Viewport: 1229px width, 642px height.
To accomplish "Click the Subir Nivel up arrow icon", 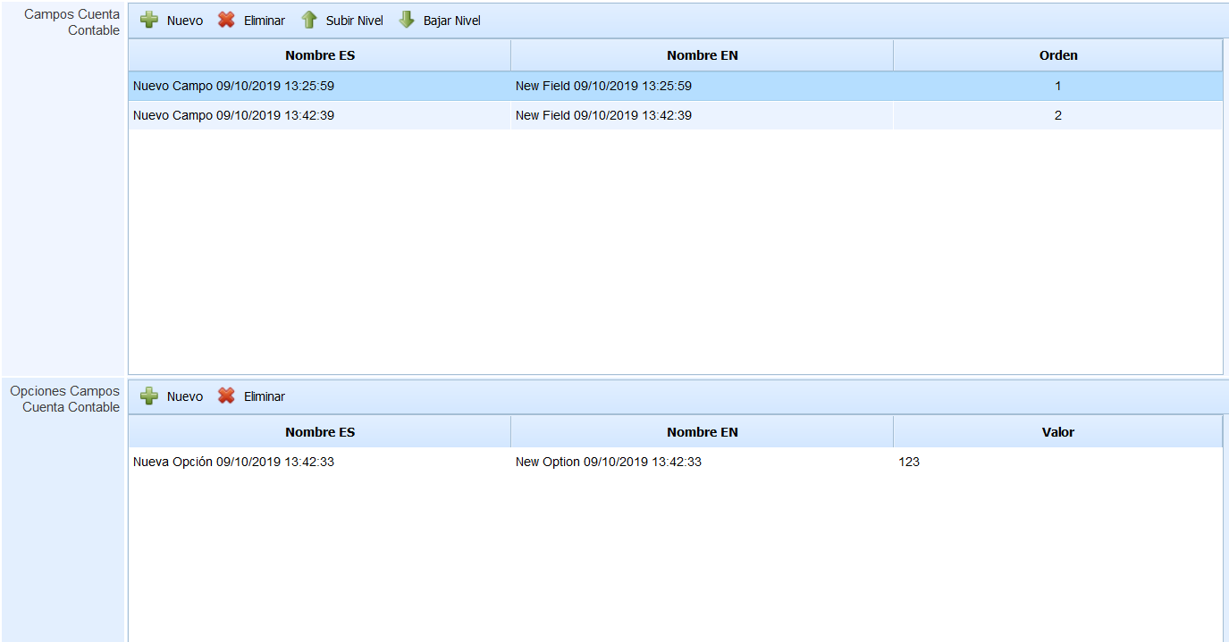I will 309,21.
